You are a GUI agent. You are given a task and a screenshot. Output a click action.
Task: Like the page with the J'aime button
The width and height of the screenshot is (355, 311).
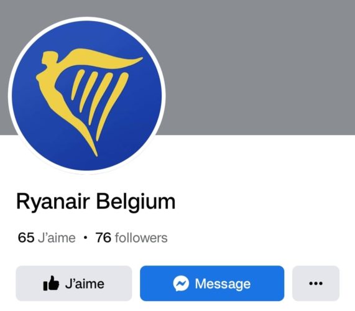point(74,283)
